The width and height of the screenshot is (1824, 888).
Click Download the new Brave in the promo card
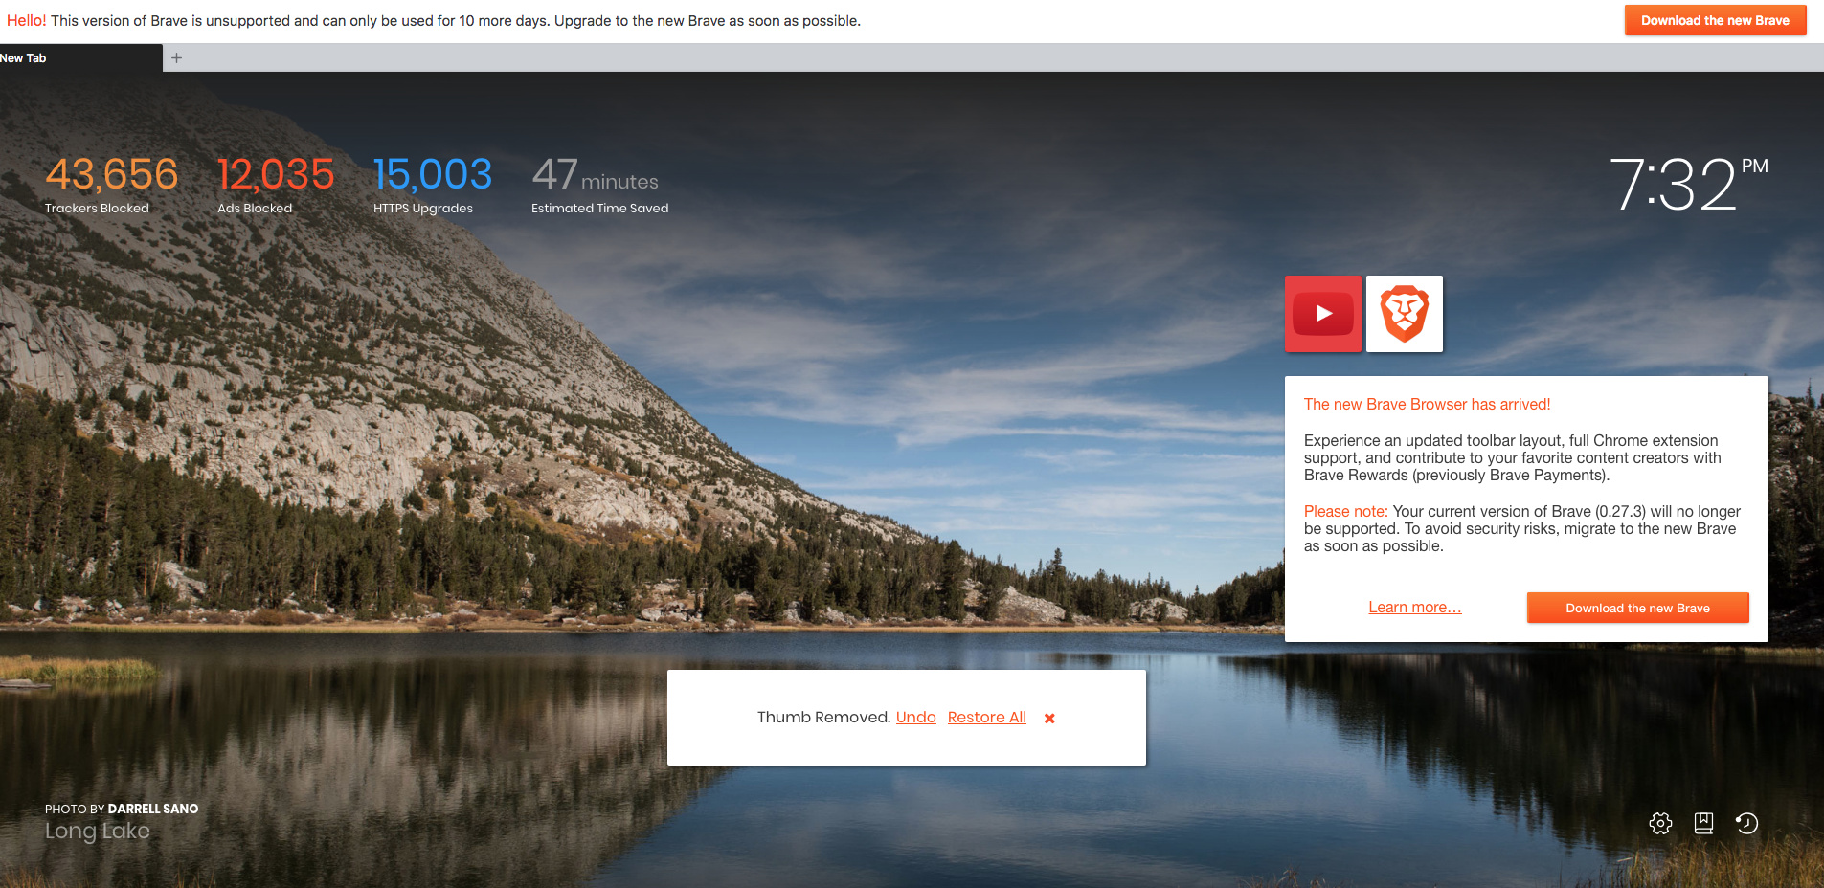point(1638,608)
